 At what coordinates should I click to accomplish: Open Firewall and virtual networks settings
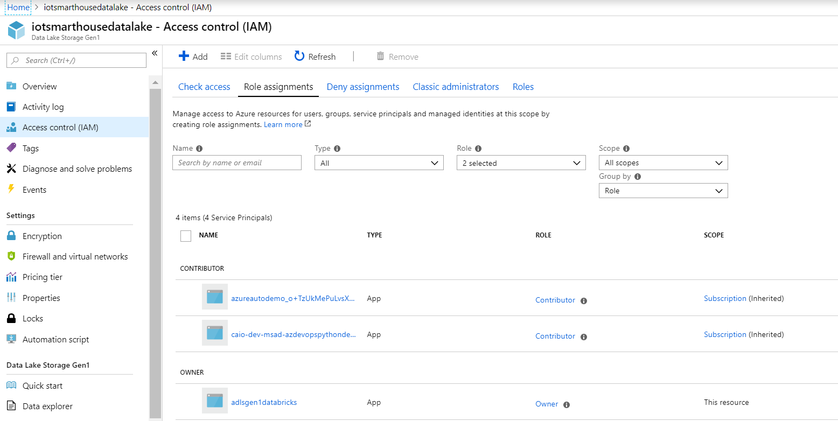75,256
